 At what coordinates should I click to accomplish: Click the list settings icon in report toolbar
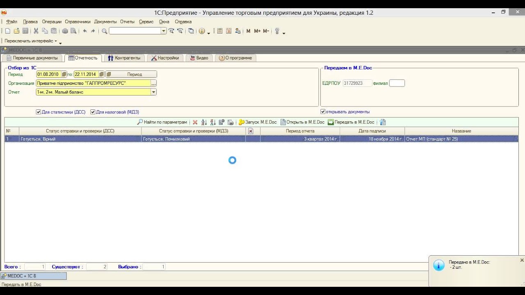coord(222,122)
